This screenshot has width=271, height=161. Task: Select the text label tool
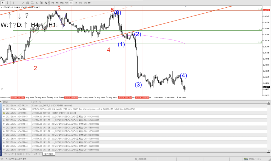tap(41, 3)
